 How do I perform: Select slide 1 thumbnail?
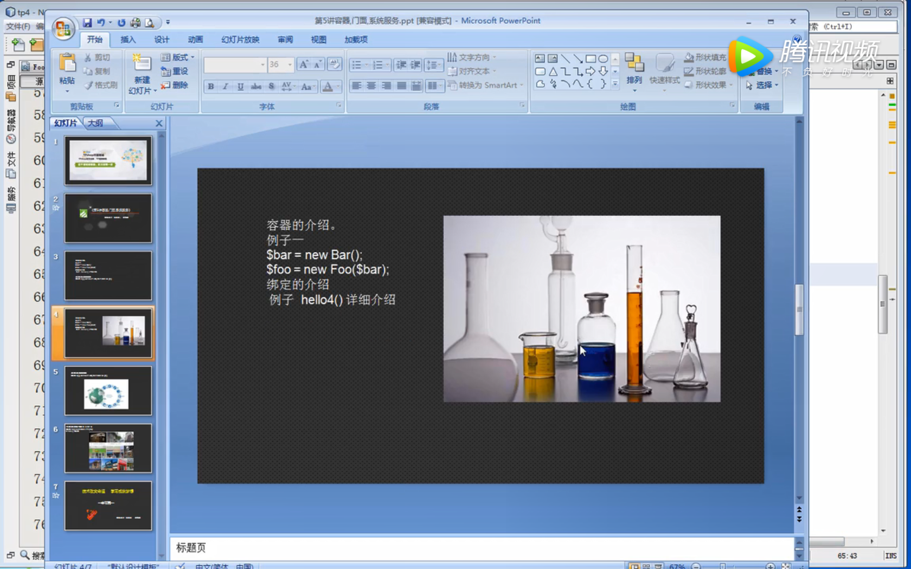click(108, 160)
